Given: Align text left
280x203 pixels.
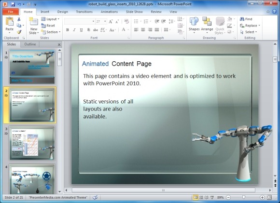Looking at the screenshot, I should pyautogui.click(x=136, y=29).
